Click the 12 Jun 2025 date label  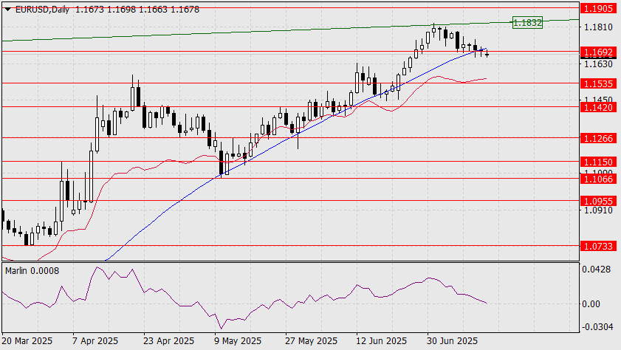[x=382, y=341]
